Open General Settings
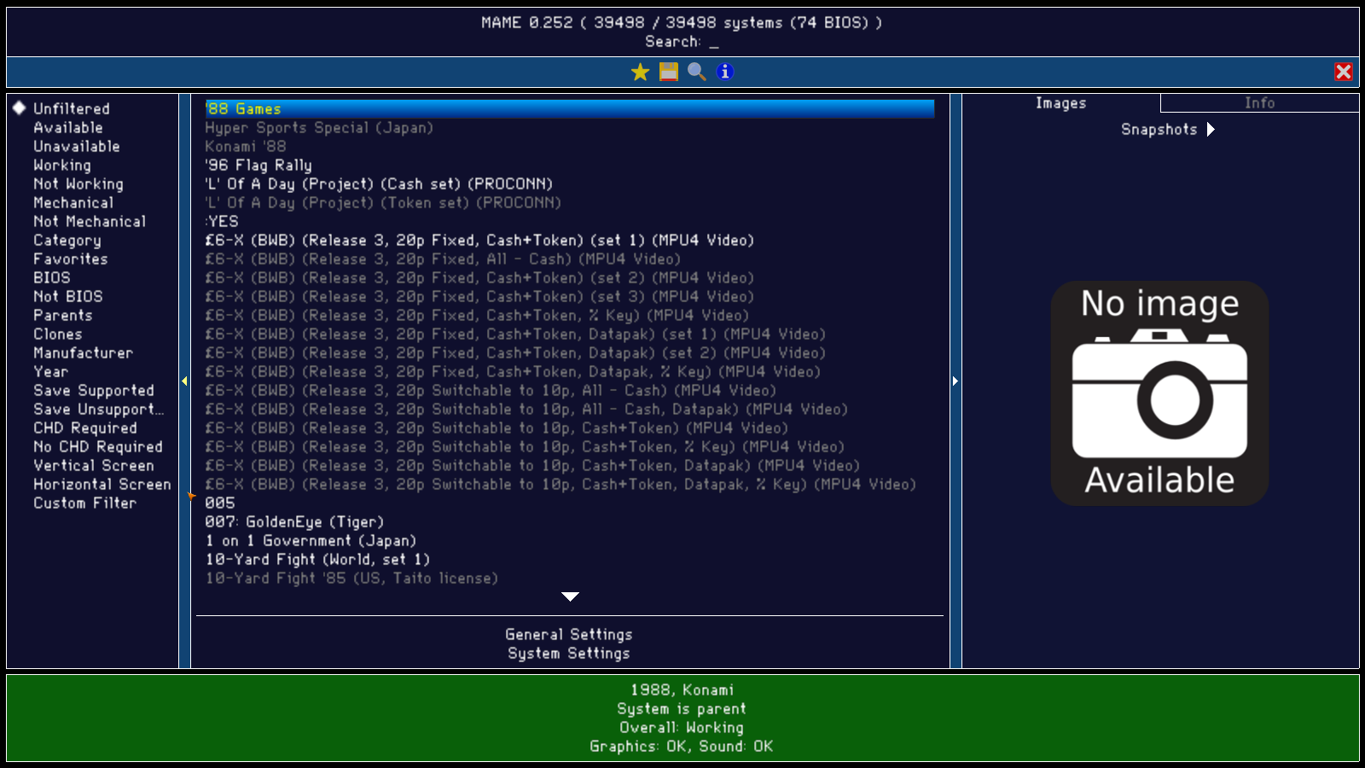The height and width of the screenshot is (768, 1365). click(x=569, y=634)
